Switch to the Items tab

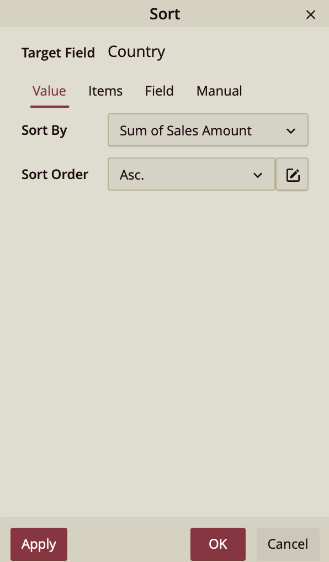[x=105, y=91]
